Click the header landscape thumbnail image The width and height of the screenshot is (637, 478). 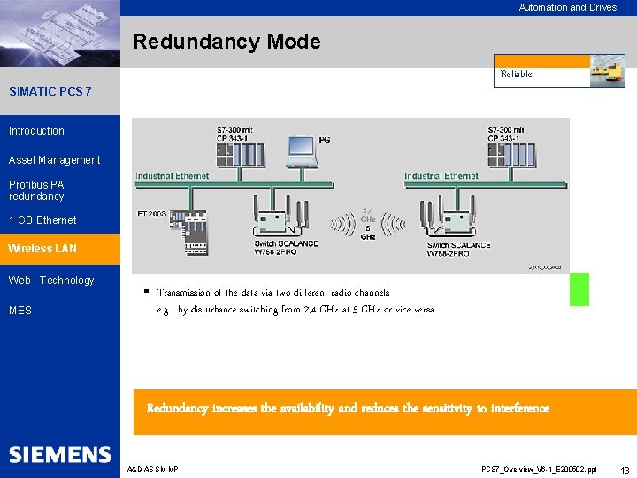click(x=60, y=34)
